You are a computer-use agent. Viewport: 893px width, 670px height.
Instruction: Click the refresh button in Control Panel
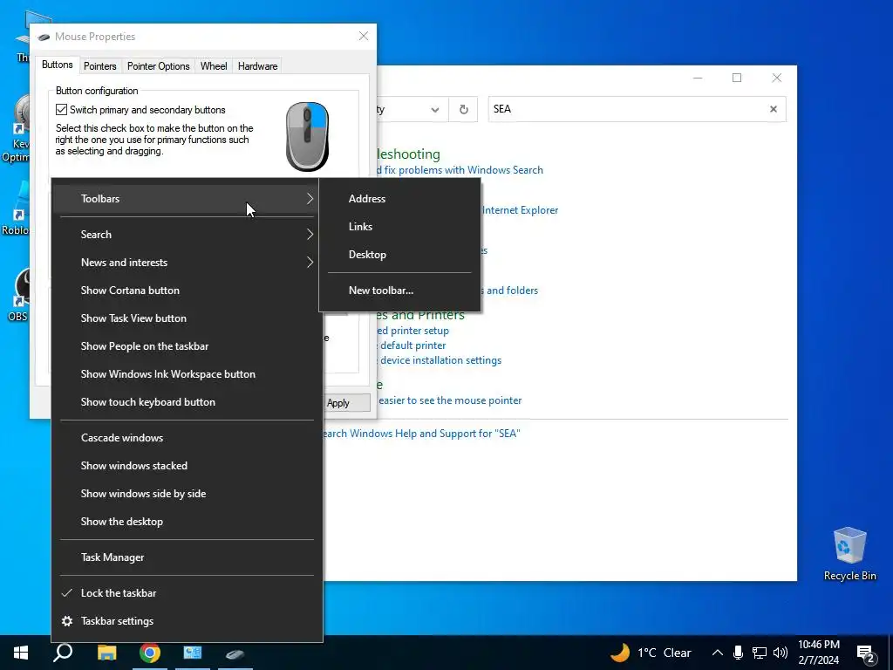click(x=464, y=109)
